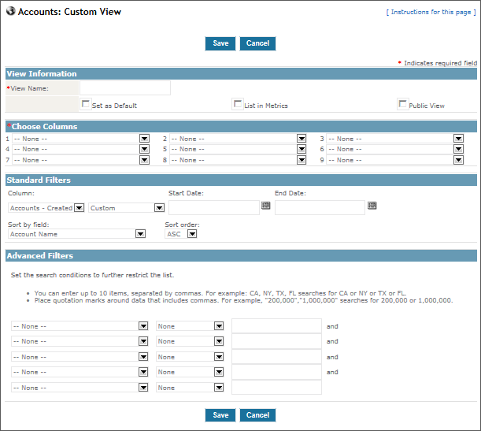Open Instructions for this page link
The height and width of the screenshot is (431, 481).
click(x=430, y=13)
